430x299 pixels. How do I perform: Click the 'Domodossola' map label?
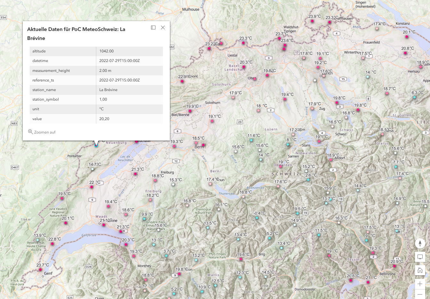[x=305, y=289]
